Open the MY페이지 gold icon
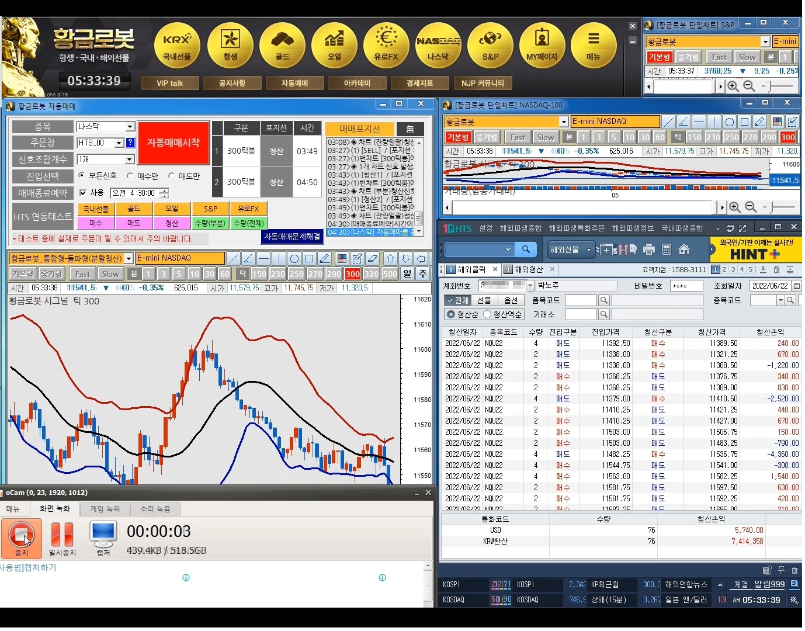This screenshot has width=805, height=631. point(542,46)
